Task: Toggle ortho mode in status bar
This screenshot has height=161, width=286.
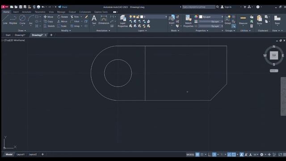Action: point(210,155)
